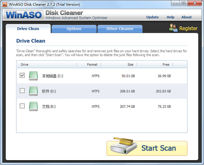This screenshot has height=165, width=204.
Task: Click the E: drive disk icon
Action: click(33, 106)
